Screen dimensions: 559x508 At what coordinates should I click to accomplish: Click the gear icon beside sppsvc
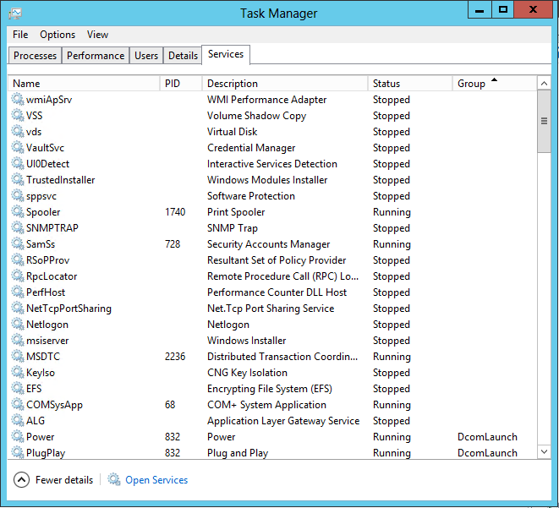[x=18, y=195]
